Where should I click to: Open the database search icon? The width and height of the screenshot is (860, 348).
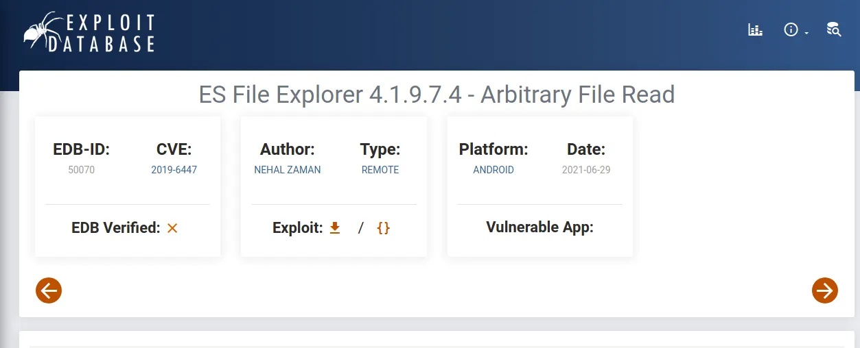(834, 29)
